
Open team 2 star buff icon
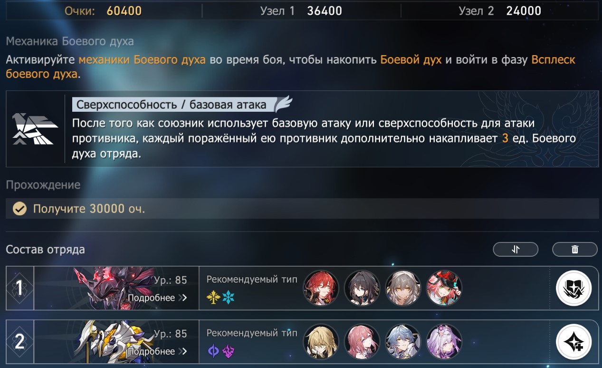point(573,342)
